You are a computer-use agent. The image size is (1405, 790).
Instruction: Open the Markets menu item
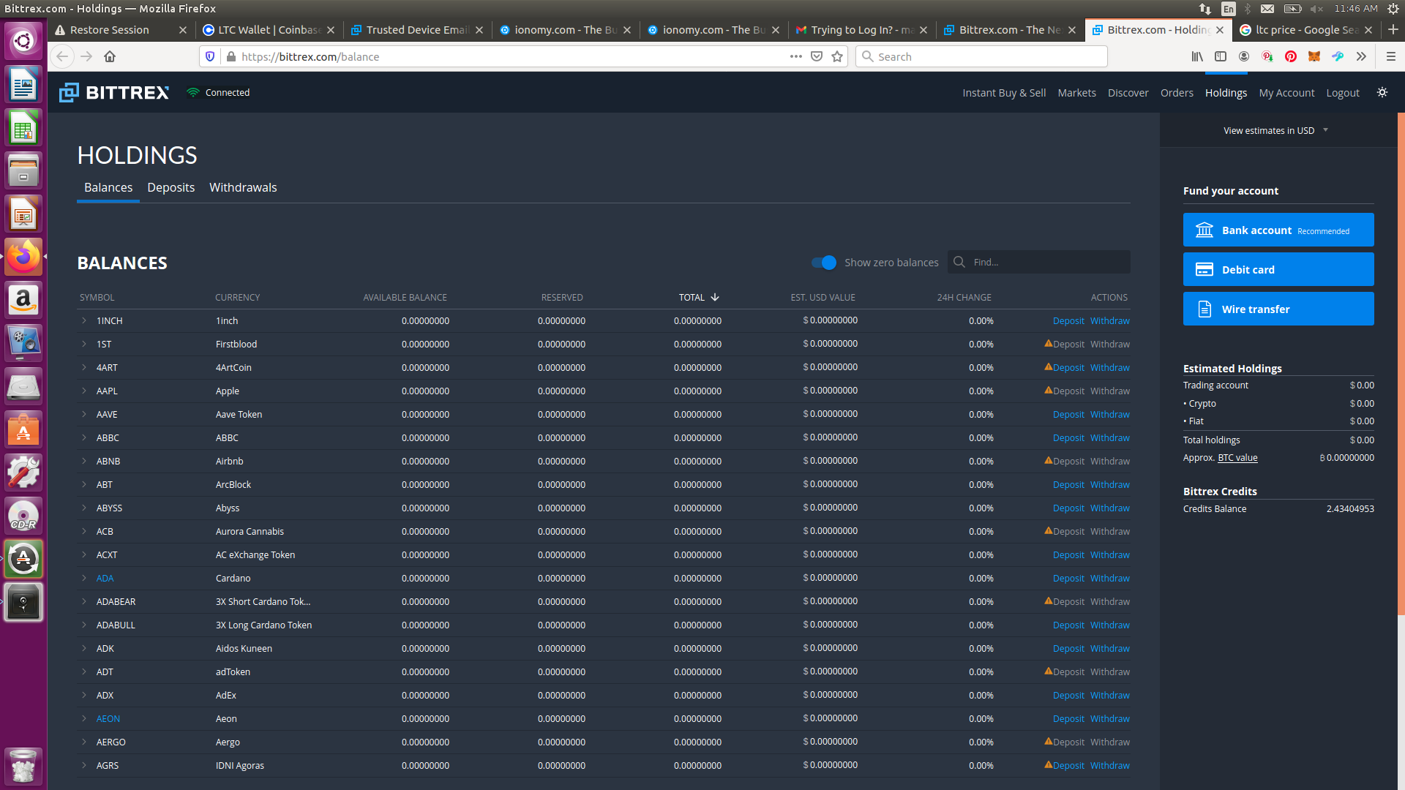coord(1076,93)
